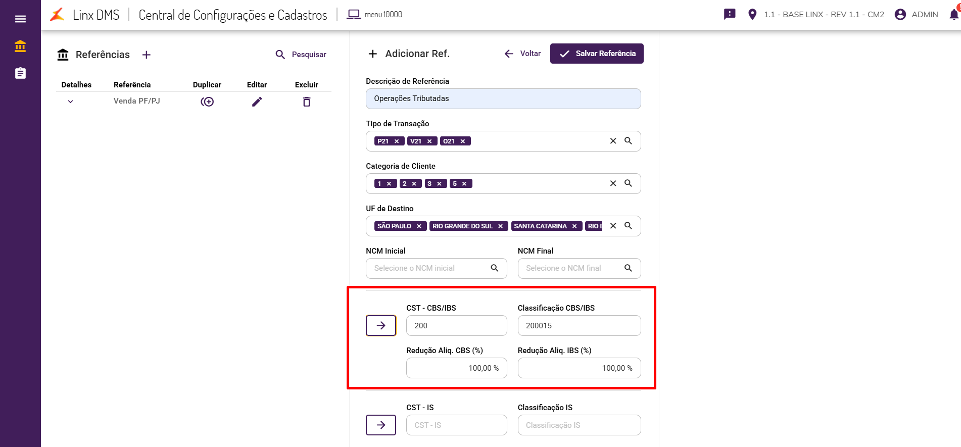Duplicate the Venda PF/PJ reference
Viewport: 961px width, 447px height.
point(207,102)
